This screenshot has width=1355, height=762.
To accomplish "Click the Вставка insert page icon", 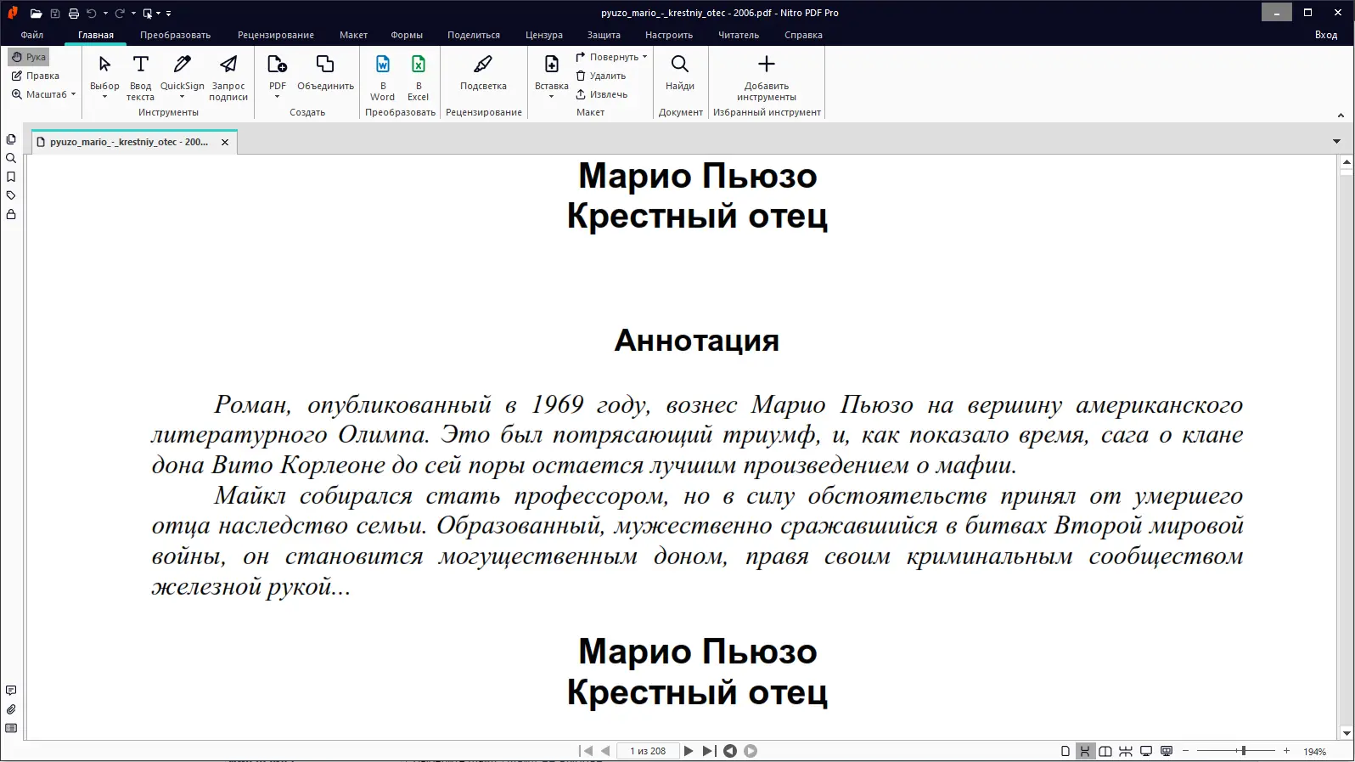I will [552, 65].
